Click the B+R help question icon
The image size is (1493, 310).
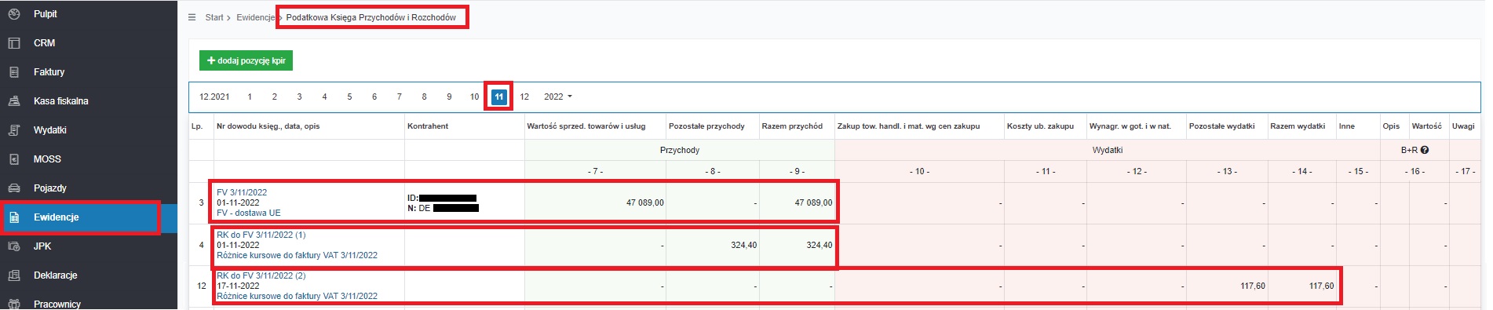click(1424, 150)
